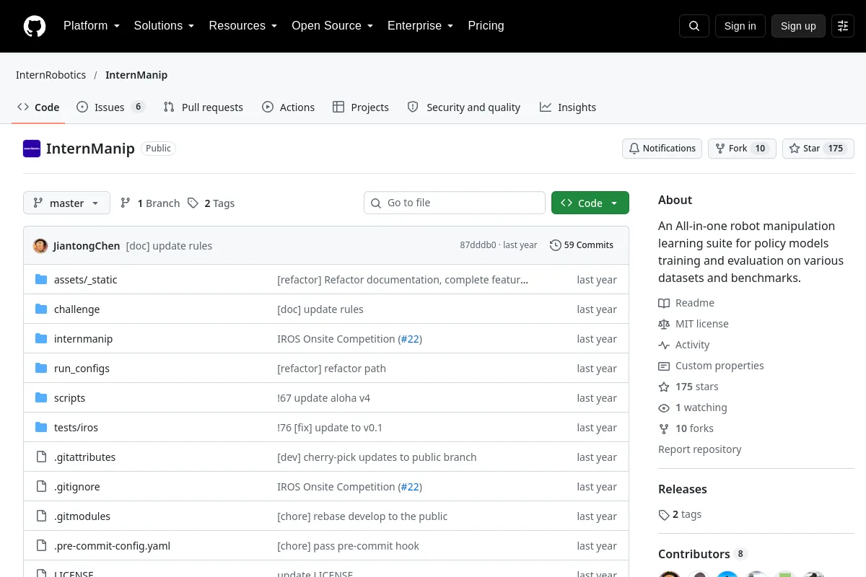Open the .gitattributes file
This screenshot has width=866, height=577.
[84, 457]
